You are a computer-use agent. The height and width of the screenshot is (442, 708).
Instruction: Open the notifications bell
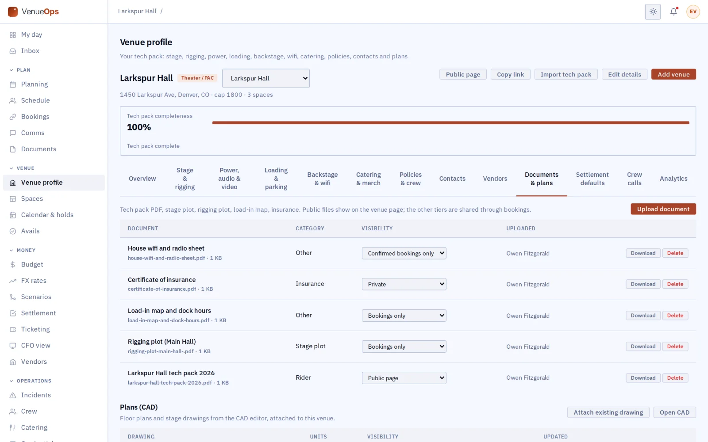tap(673, 11)
